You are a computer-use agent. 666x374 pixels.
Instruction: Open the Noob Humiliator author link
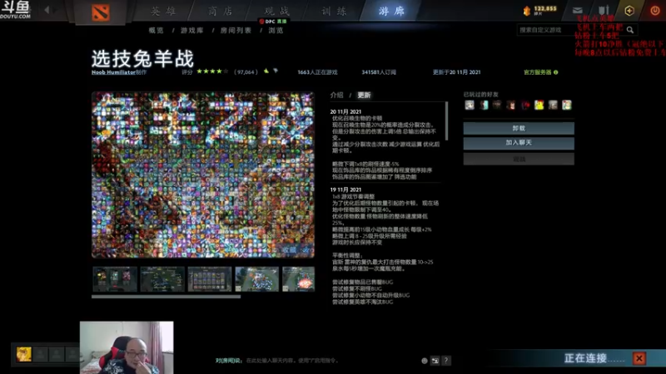pyautogui.click(x=113, y=72)
